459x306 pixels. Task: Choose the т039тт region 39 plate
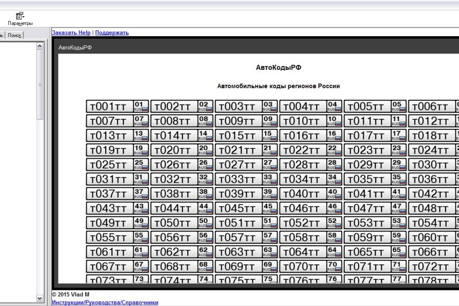(246, 194)
